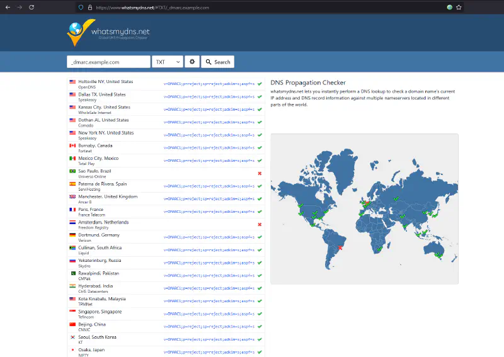Click the Brazil flag icon
The width and height of the screenshot is (504, 357).
72,171
